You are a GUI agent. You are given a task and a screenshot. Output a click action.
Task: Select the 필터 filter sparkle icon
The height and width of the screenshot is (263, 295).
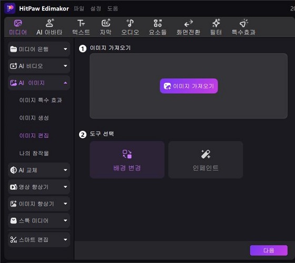[216, 23]
